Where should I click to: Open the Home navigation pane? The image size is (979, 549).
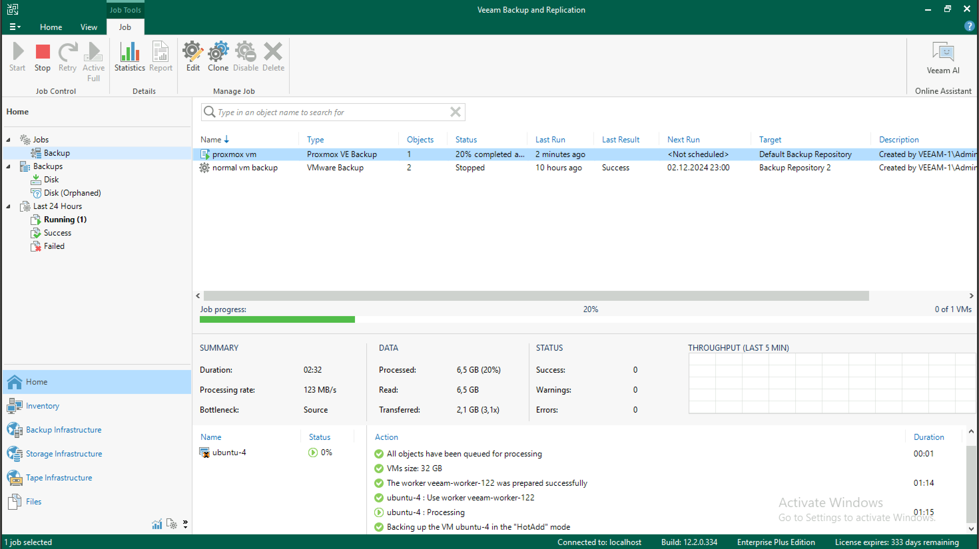coord(97,382)
